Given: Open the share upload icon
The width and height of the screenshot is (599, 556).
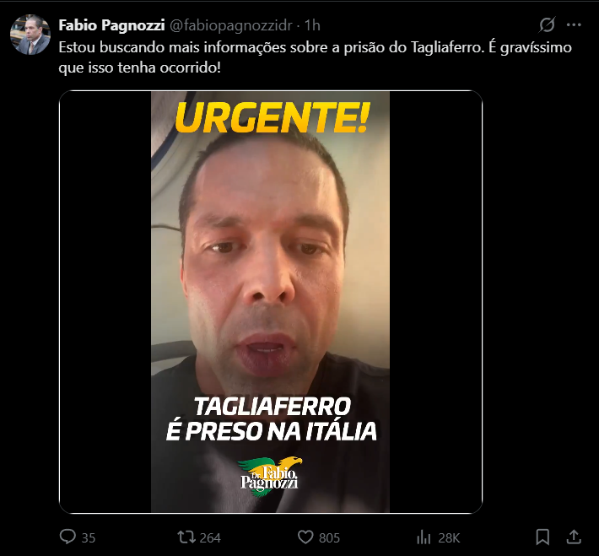Looking at the screenshot, I should tap(574, 537).
